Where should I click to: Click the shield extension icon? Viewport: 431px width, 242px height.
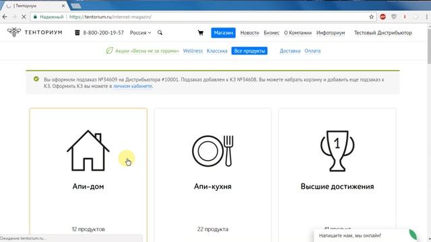(x=394, y=17)
